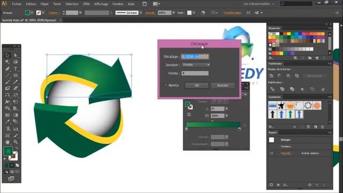
Task: Select the Scale tool
Action: (x=16, y=95)
